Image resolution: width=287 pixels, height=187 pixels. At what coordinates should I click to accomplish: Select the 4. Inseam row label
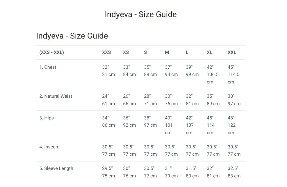point(49,147)
